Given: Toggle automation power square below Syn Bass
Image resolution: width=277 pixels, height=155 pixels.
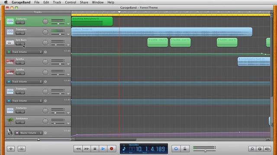Looking at the screenshot, I should [x=9, y=52].
